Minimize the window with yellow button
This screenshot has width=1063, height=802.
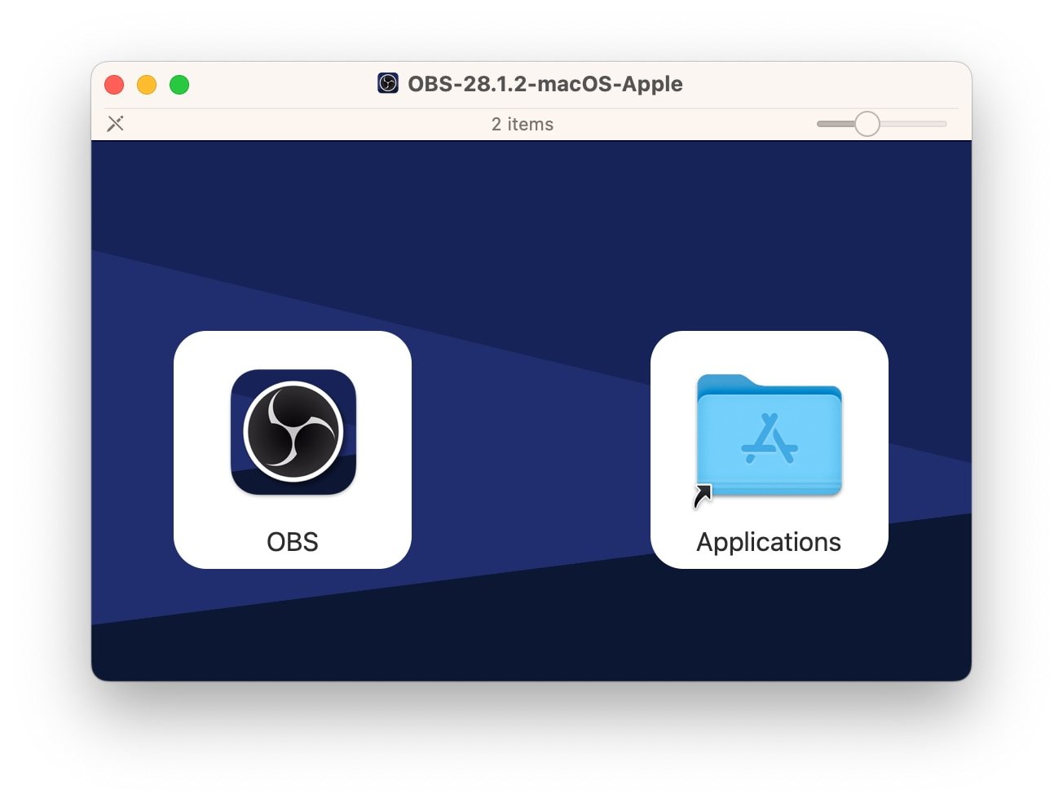coord(147,85)
